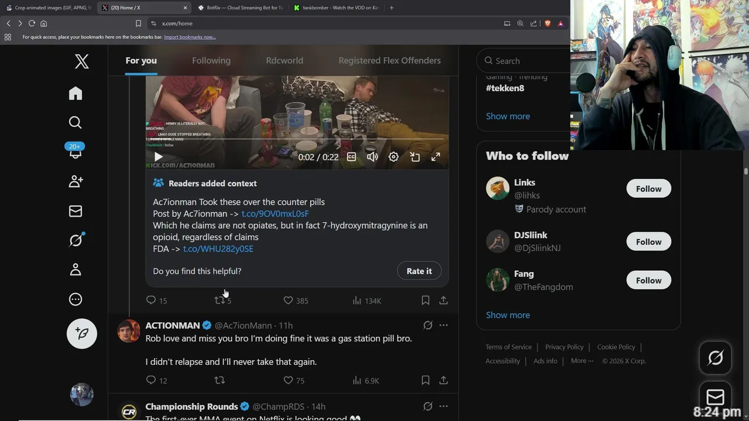
Task: Share the video post
Action: point(444,301)
